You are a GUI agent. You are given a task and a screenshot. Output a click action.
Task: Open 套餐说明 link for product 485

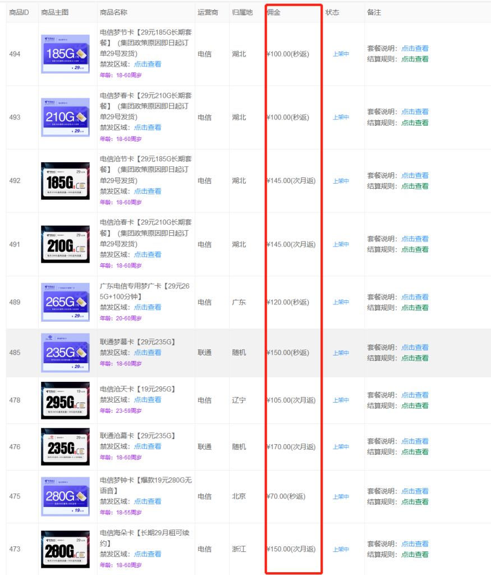pyautogui.click(x=415, y=347)
